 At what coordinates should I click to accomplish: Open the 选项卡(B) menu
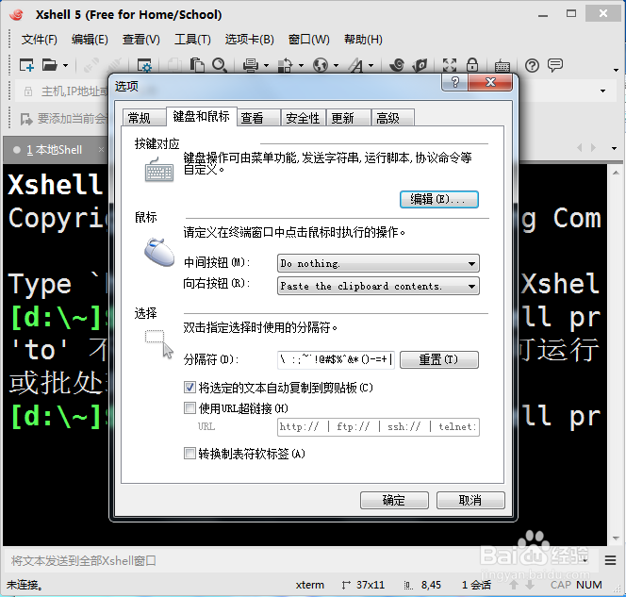(x=250, y=40)
